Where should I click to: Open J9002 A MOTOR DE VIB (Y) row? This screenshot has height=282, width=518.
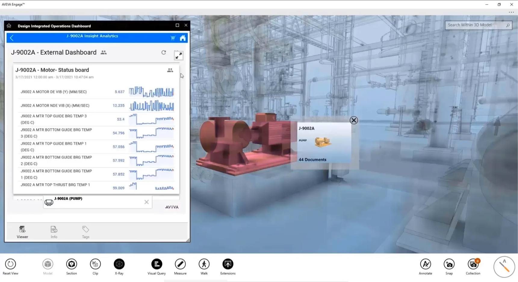[96, 92]
